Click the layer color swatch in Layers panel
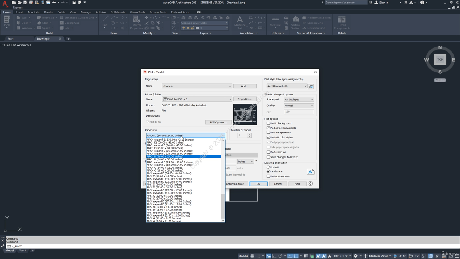The height and width of the screenshot is (259, 460). click(x=197, y=28)
